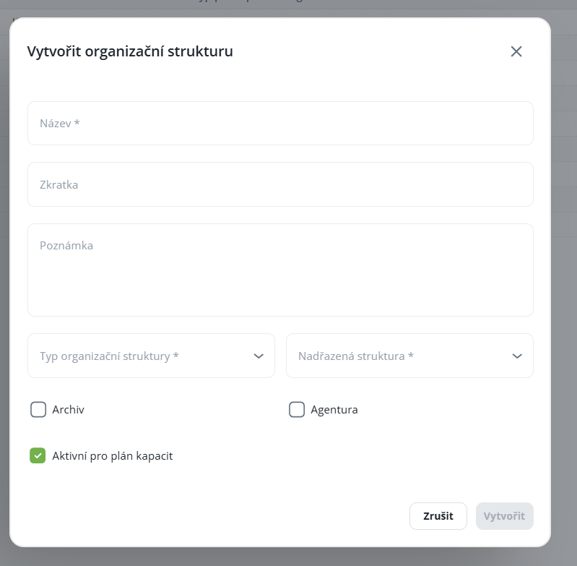Check the Agentura checkbox
Viewport: 577px width, 566px height.
point(297,410)
